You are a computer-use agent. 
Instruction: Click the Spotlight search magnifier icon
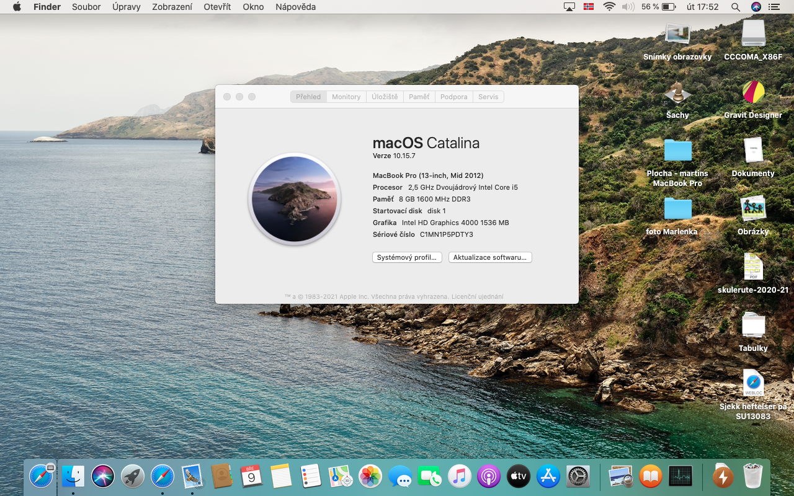click(x=736, y=7)
